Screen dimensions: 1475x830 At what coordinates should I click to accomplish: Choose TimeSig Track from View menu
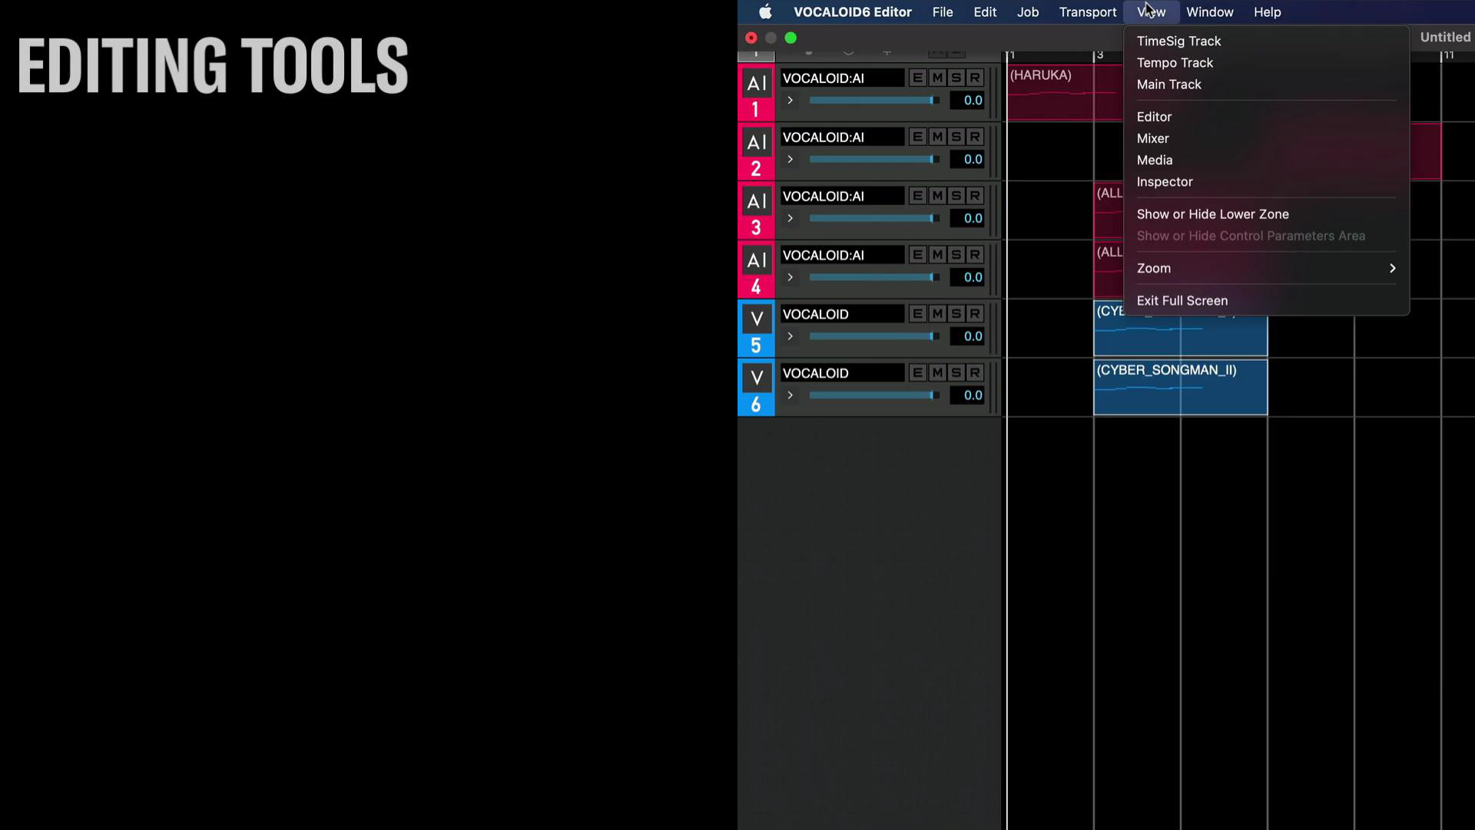1266,41
